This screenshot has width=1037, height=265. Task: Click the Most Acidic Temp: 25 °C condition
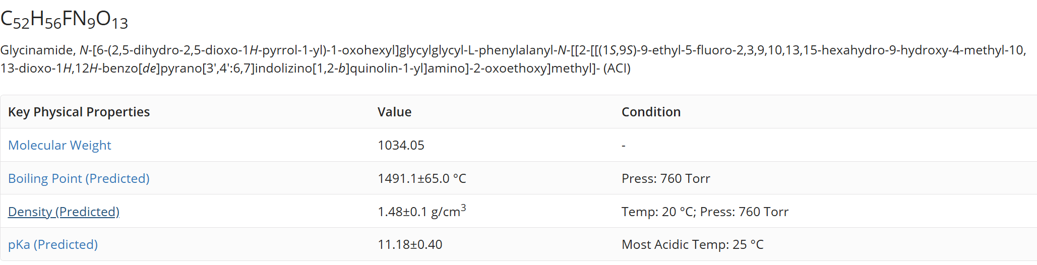click(693, 244)
